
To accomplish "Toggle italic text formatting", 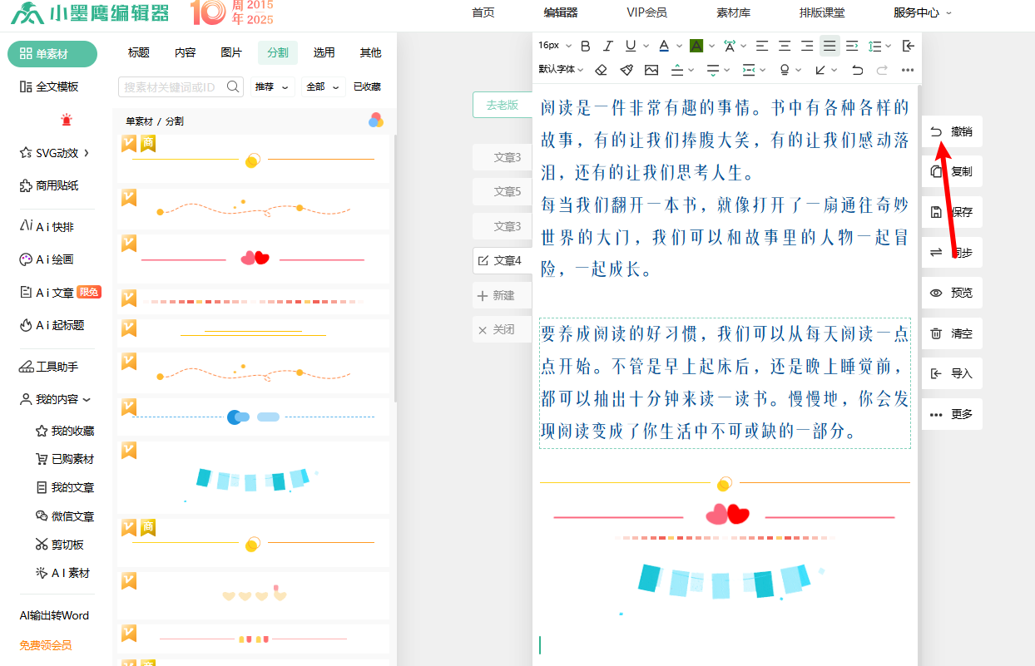I will (608, 46).
